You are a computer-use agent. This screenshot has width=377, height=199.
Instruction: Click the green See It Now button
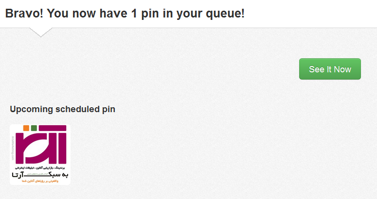[x=330, y=69]
